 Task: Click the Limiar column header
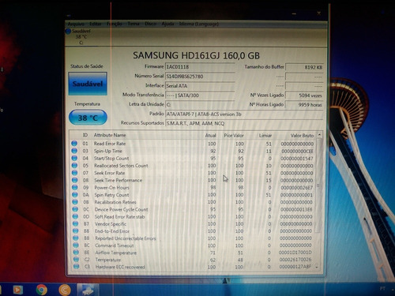(x=265, y=136)
